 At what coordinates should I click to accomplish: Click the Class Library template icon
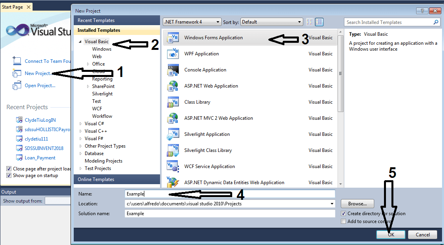pos(173,102)
